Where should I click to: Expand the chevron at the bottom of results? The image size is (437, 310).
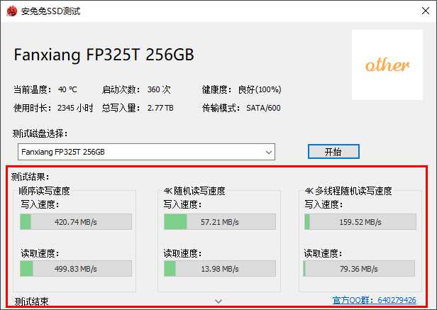click(x=218, y=301)
